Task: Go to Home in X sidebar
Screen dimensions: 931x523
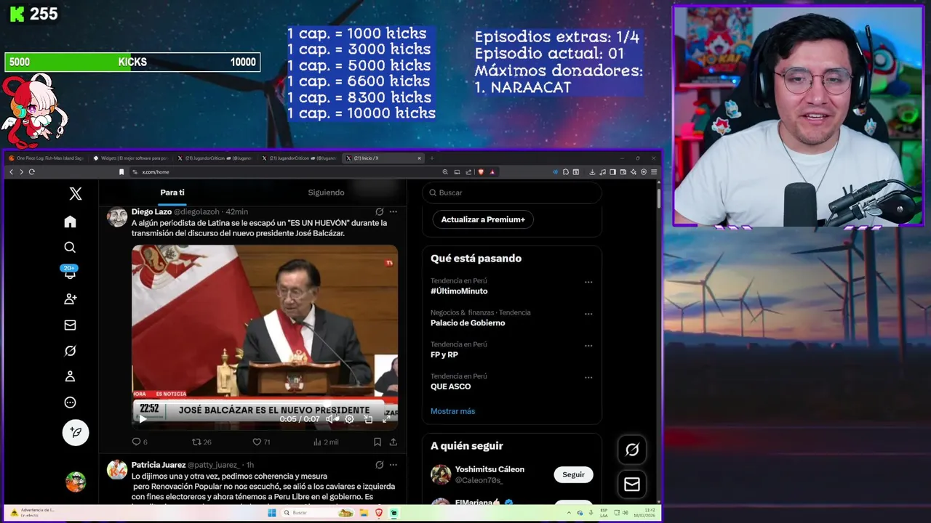Action: click(70, 222)
